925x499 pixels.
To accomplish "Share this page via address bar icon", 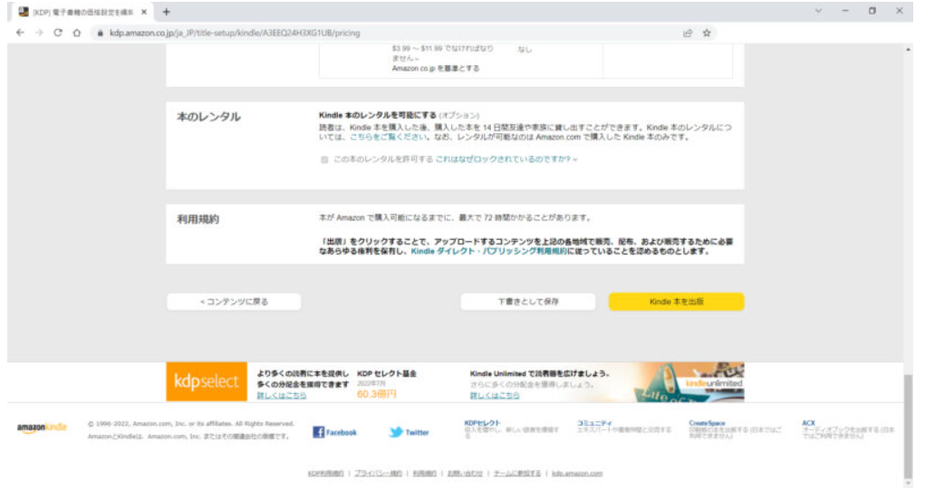I will tap(688, 33).
